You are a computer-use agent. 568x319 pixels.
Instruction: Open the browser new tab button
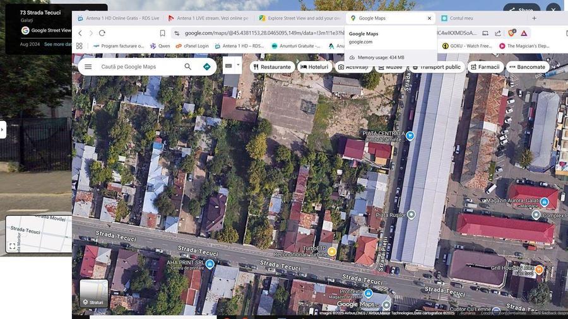[534, 18]
